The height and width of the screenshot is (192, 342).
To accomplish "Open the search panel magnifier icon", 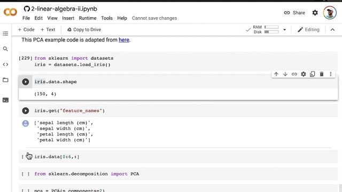I will tap(5, 49).
